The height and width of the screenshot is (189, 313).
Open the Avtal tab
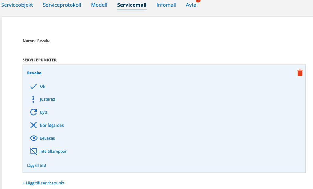pyautogui.click(x=192, y=5)
